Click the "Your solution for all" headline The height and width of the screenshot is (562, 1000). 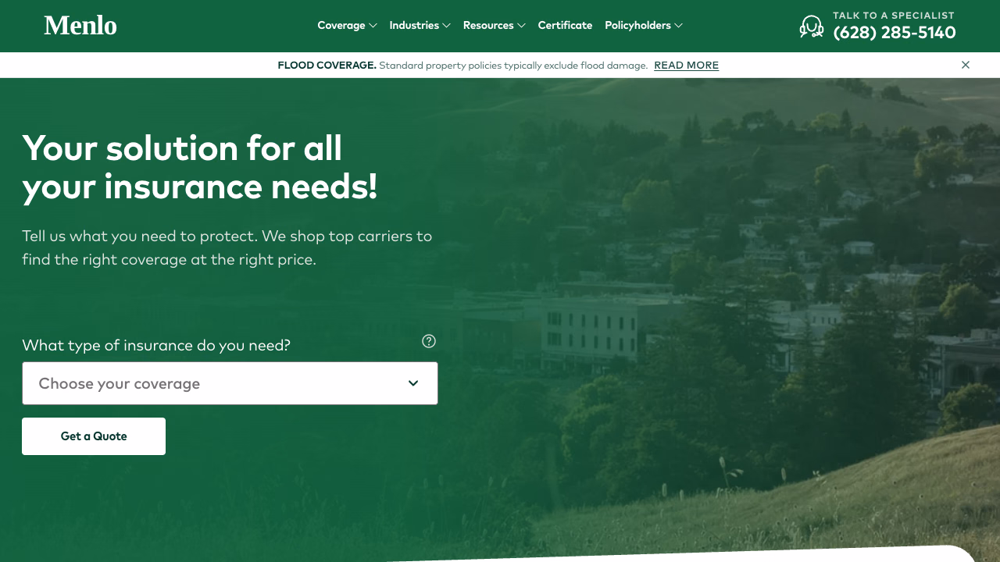(x=200, y=167)
